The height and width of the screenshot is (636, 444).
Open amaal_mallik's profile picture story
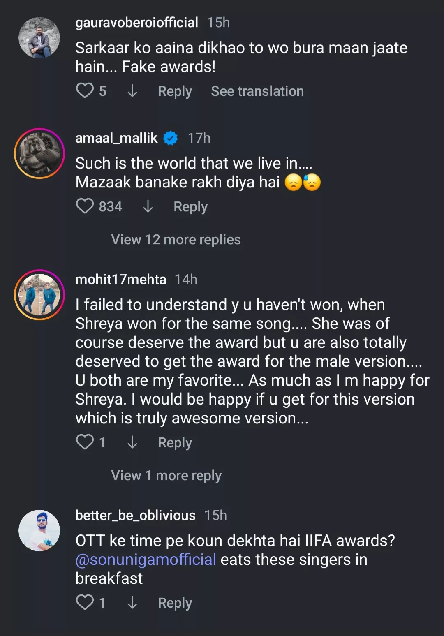(39, 153)
